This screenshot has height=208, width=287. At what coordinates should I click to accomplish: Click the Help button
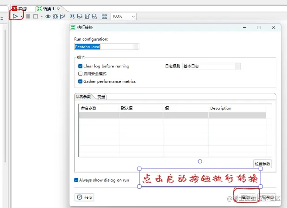point(84,197)
